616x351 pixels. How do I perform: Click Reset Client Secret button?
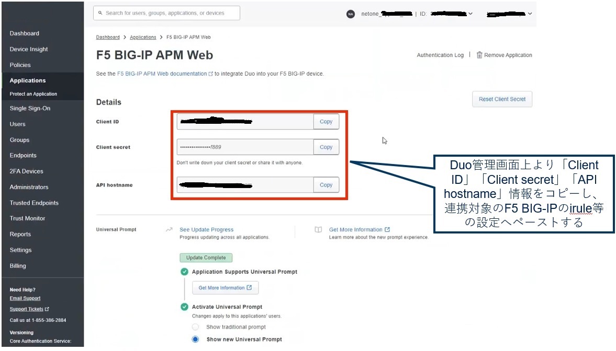502,99
